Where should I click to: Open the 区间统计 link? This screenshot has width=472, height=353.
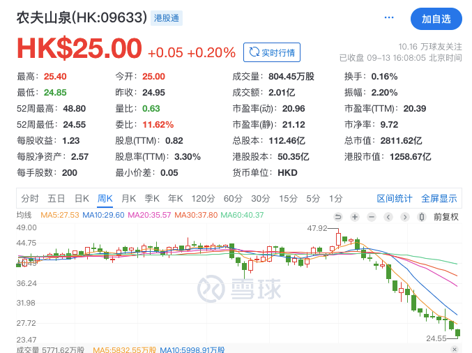point(395,199)
